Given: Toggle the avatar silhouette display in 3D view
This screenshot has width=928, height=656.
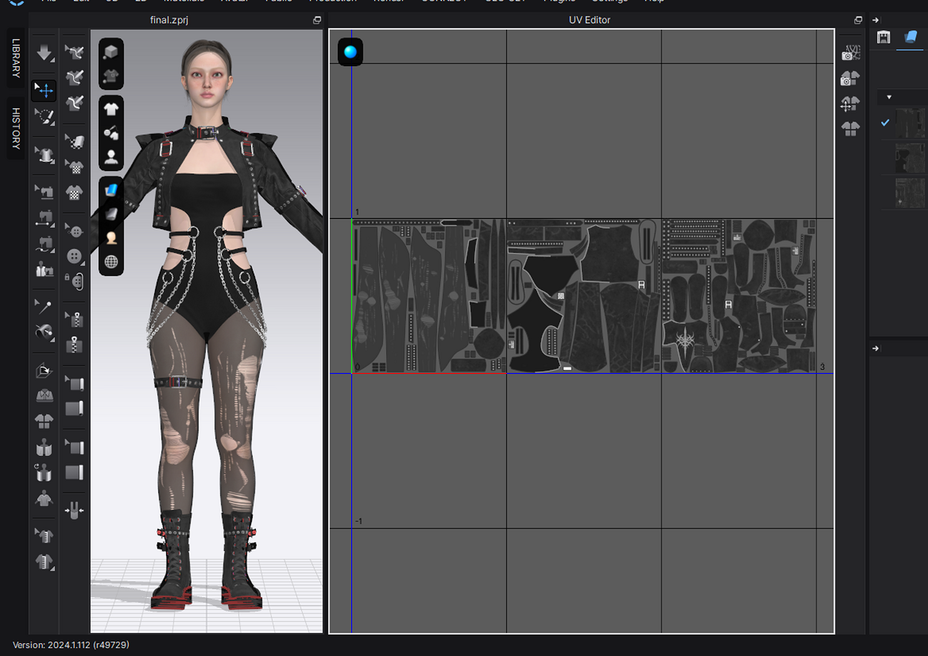Looking at the screenshot, I should click(111, 157).
